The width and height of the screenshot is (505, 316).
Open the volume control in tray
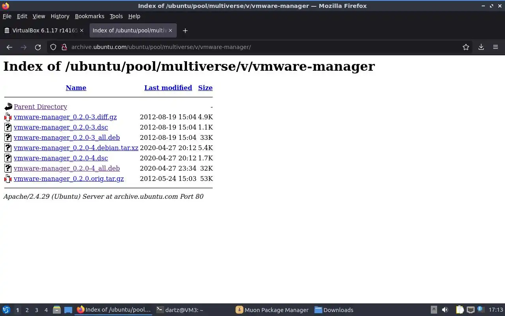click(445, 310)
